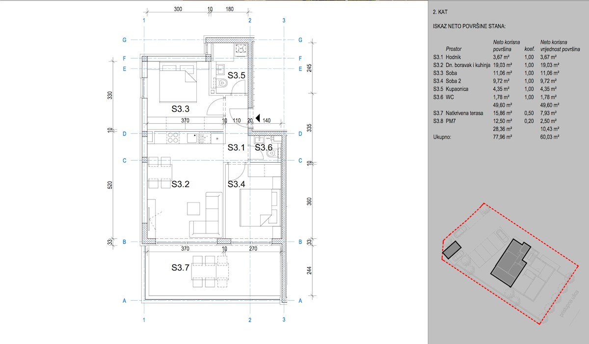Select the value '7,93 m²'
The height and width of the screenshot is (344, 589).
(549, 114)
